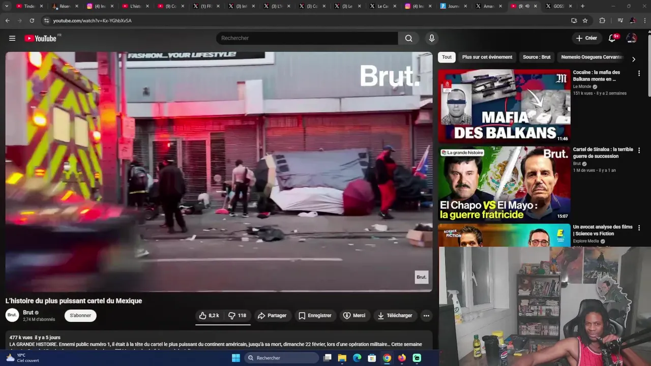The image size is (651, 366).
Task: Select the Source : Brut chip
Action: click(537, 57)
